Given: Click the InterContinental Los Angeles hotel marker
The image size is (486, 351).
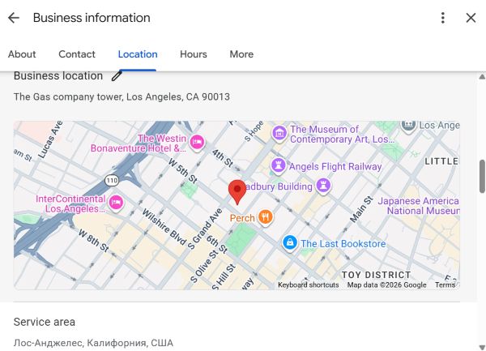Looking at the screenshot, I should (x=116, y=203).
